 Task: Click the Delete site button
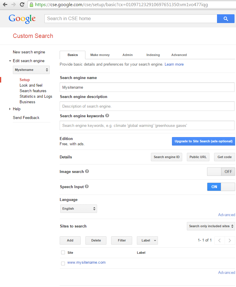(x=96, y=241)
